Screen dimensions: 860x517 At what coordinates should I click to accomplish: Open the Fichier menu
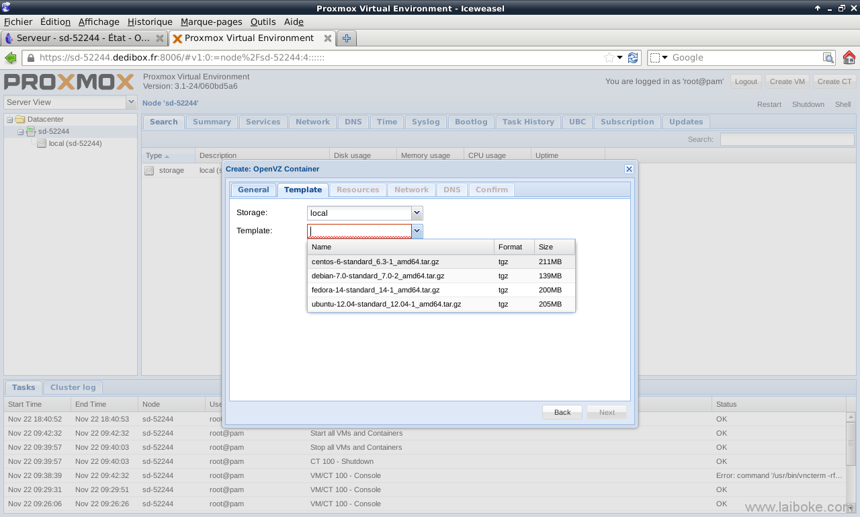coord(18,22)
